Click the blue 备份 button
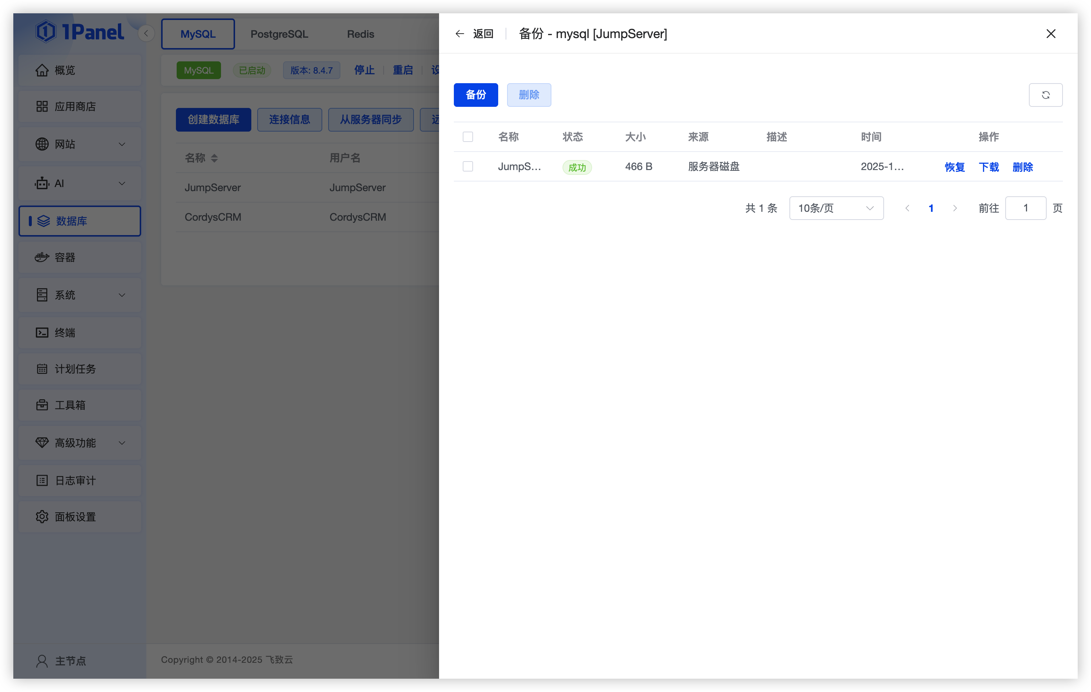The image size is (1091, 692). click(475, 95)
